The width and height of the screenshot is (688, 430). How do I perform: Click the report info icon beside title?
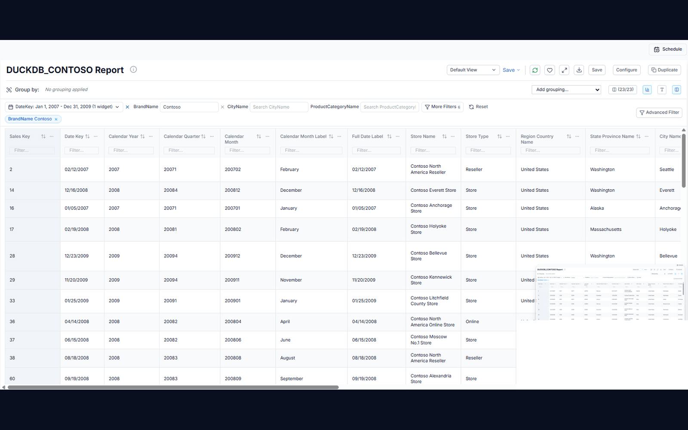[133, 70]
